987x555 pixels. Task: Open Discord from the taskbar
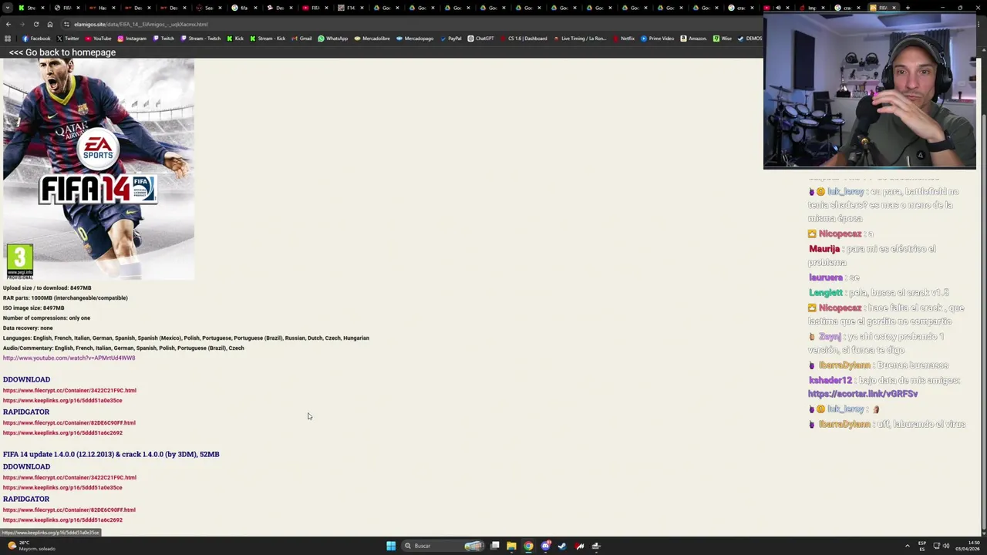(545, 546)
